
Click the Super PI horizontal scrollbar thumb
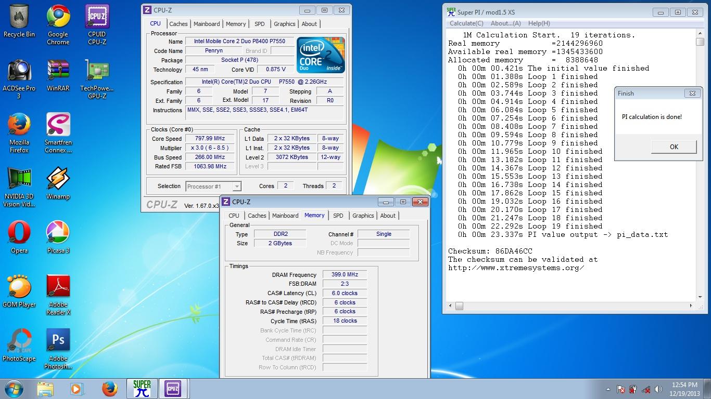[x=459, y=306]
